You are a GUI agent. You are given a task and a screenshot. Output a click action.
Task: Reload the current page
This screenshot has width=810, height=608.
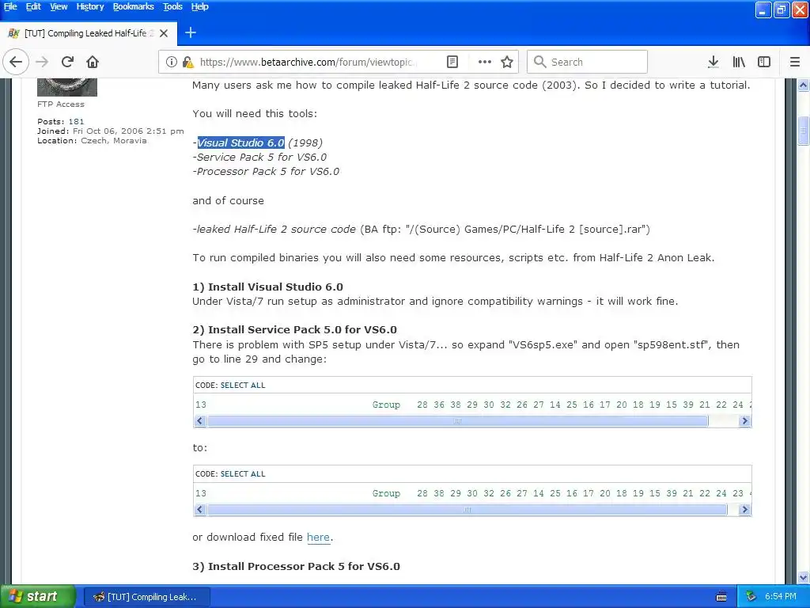pyautogui.click(x=67, y=62)
